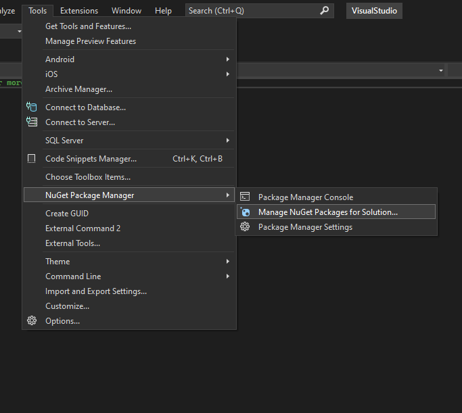This screenshot has width=462, height=413.
Task: Select Connect to Database entry
Action: coord(129,107)
